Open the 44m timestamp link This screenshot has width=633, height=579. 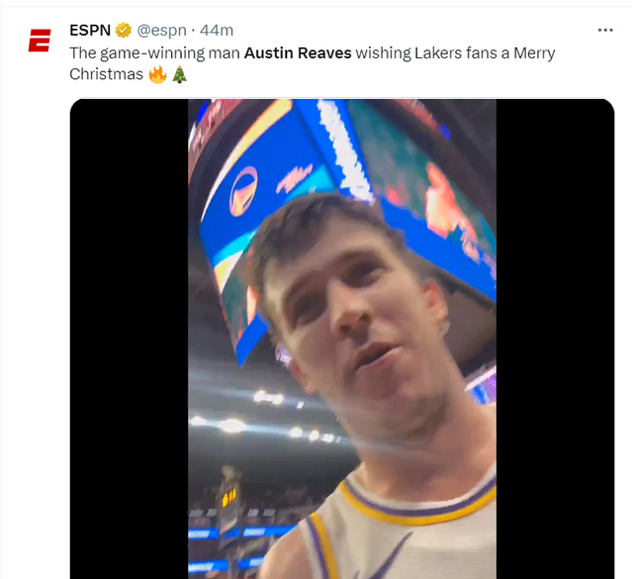tap(217, 30)
